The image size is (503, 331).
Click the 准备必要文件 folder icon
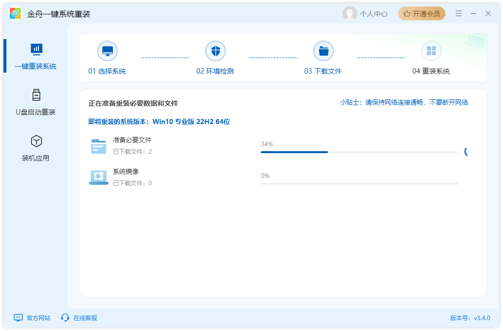(98, 146)
